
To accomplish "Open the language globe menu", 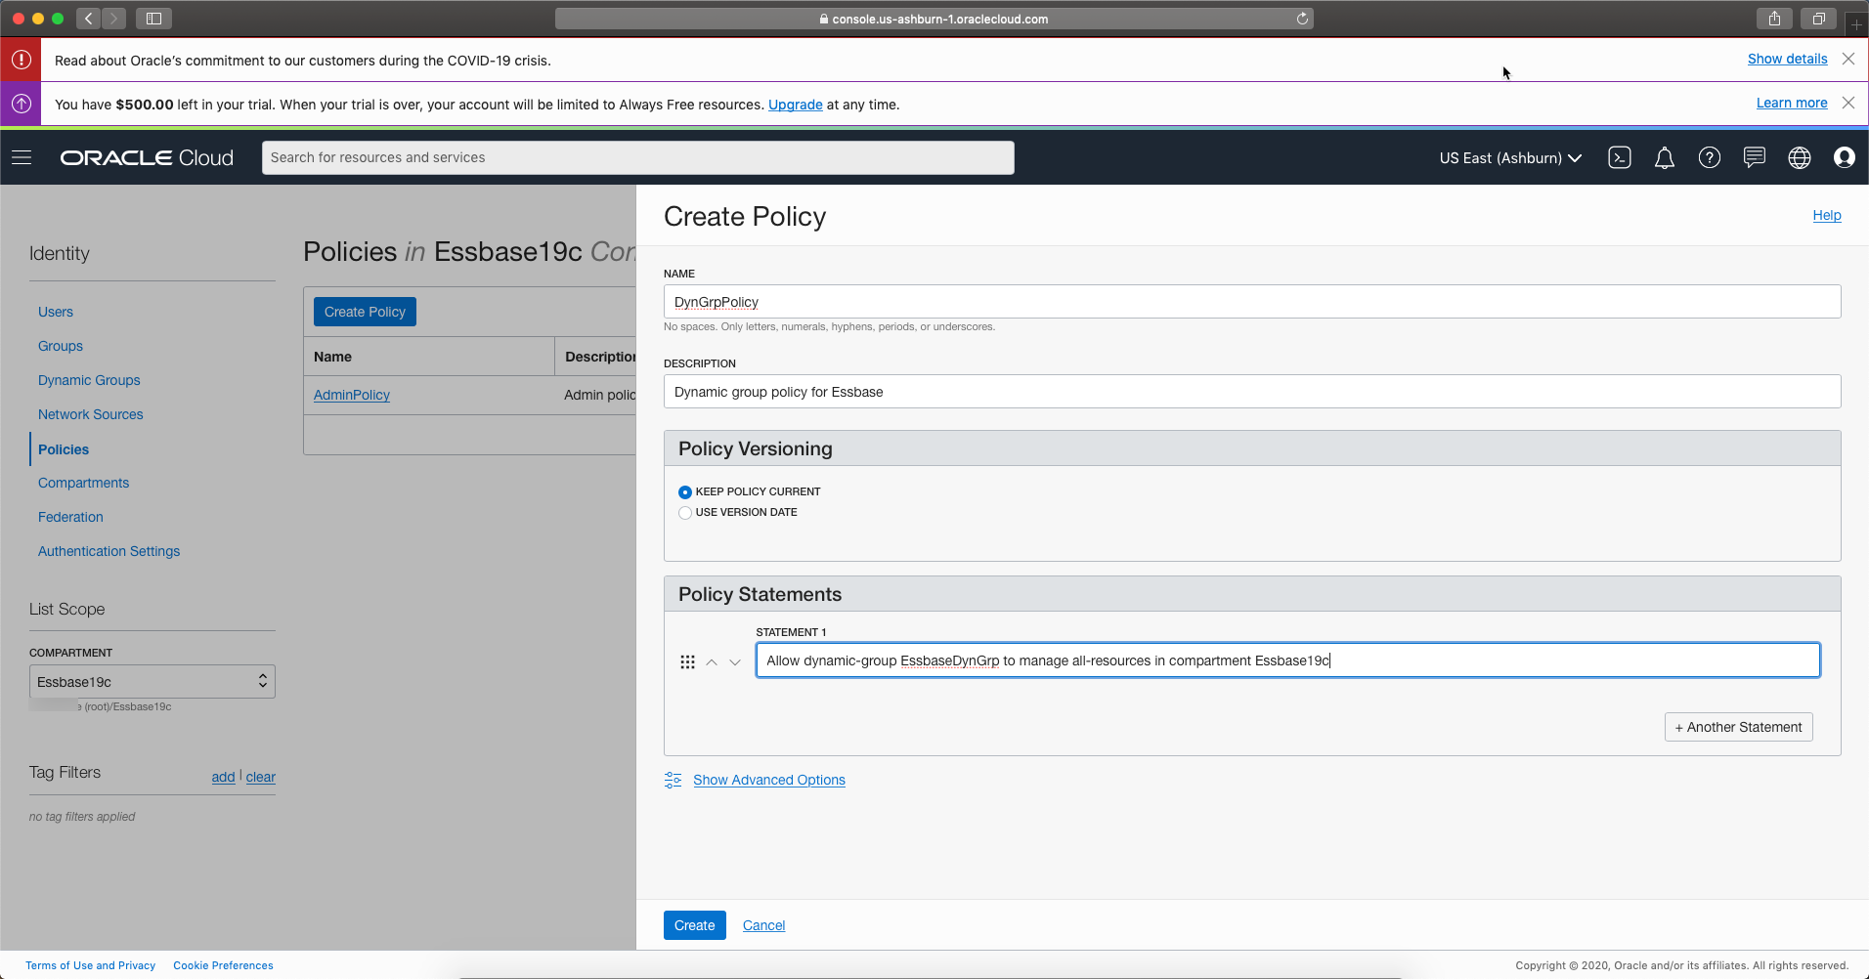I will coord(1799,158).
